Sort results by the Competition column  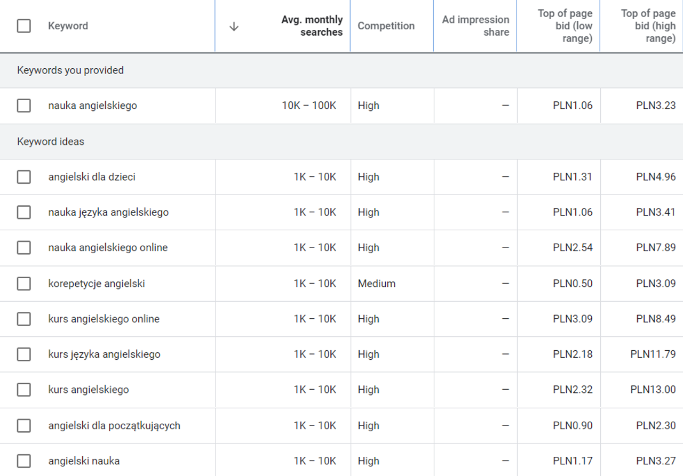(386, 25)
